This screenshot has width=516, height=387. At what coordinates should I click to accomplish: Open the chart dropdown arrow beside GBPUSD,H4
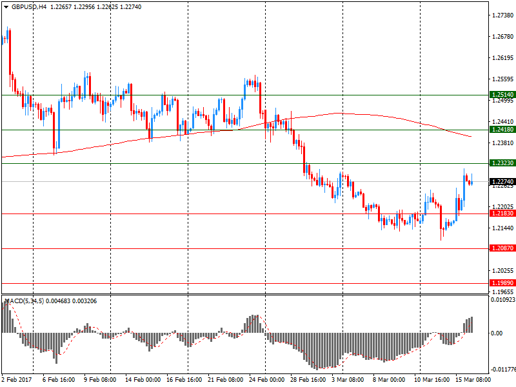[5, 6]
